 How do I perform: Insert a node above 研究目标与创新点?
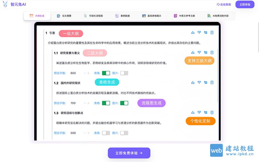click(x=193, y=112)
